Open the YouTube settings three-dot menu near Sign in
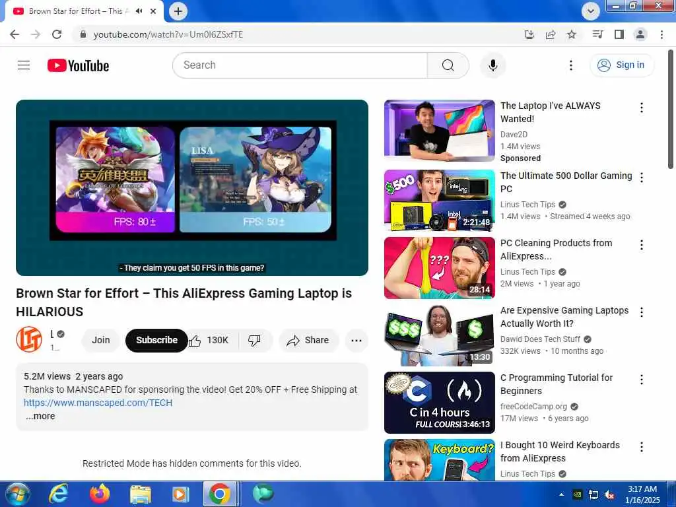 tap(571, 65)
